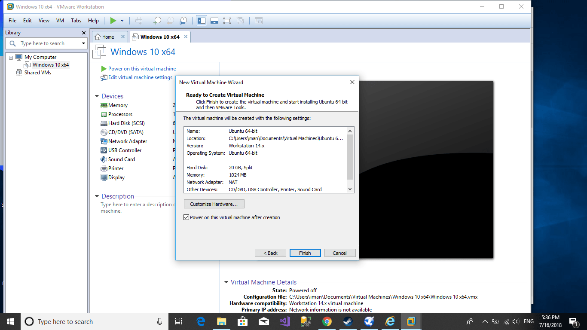Cancel the New Virtual Machine Wizard

click(x=340, y=253)
